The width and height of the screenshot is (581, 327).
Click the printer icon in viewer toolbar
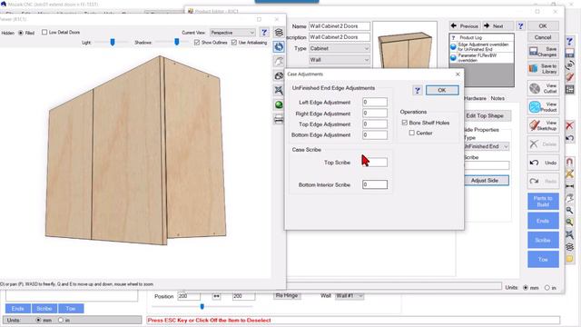tap(279, 119)
